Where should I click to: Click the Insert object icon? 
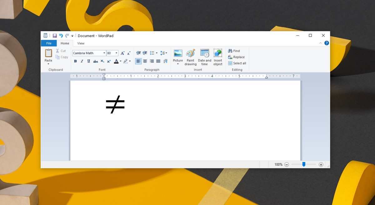coord(218,57)
